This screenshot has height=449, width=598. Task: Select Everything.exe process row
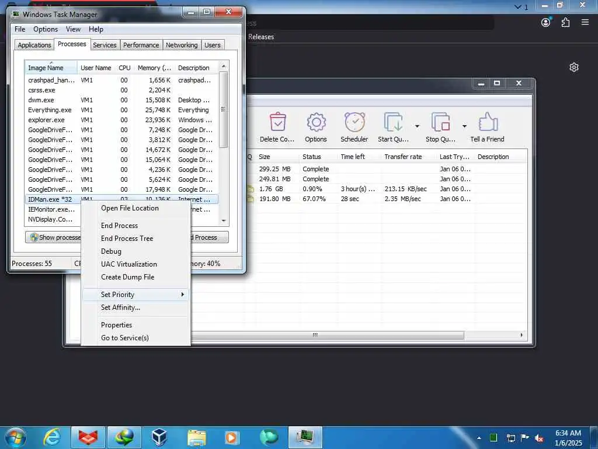coord(122,110)
